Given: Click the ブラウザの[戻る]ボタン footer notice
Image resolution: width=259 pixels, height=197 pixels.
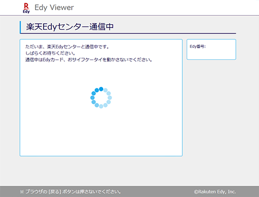Looking at the screenshot, I should coord(70,192).
